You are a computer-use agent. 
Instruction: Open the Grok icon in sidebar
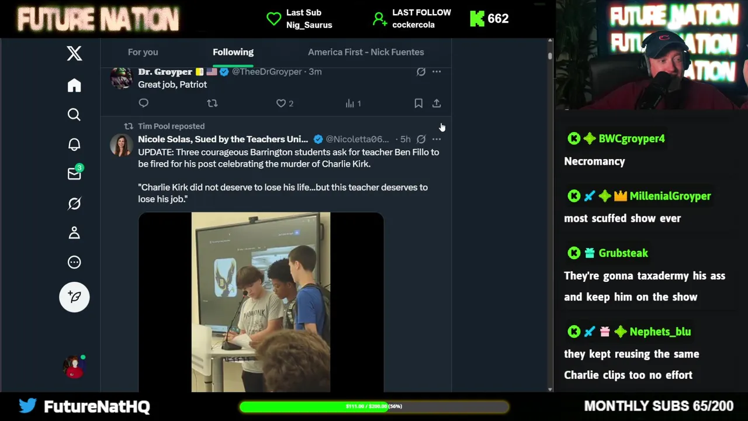(74, 203)
